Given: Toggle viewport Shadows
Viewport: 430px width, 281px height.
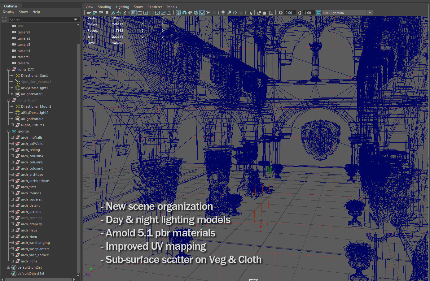Looking at the screenshot, I should [x=214, y=13].
